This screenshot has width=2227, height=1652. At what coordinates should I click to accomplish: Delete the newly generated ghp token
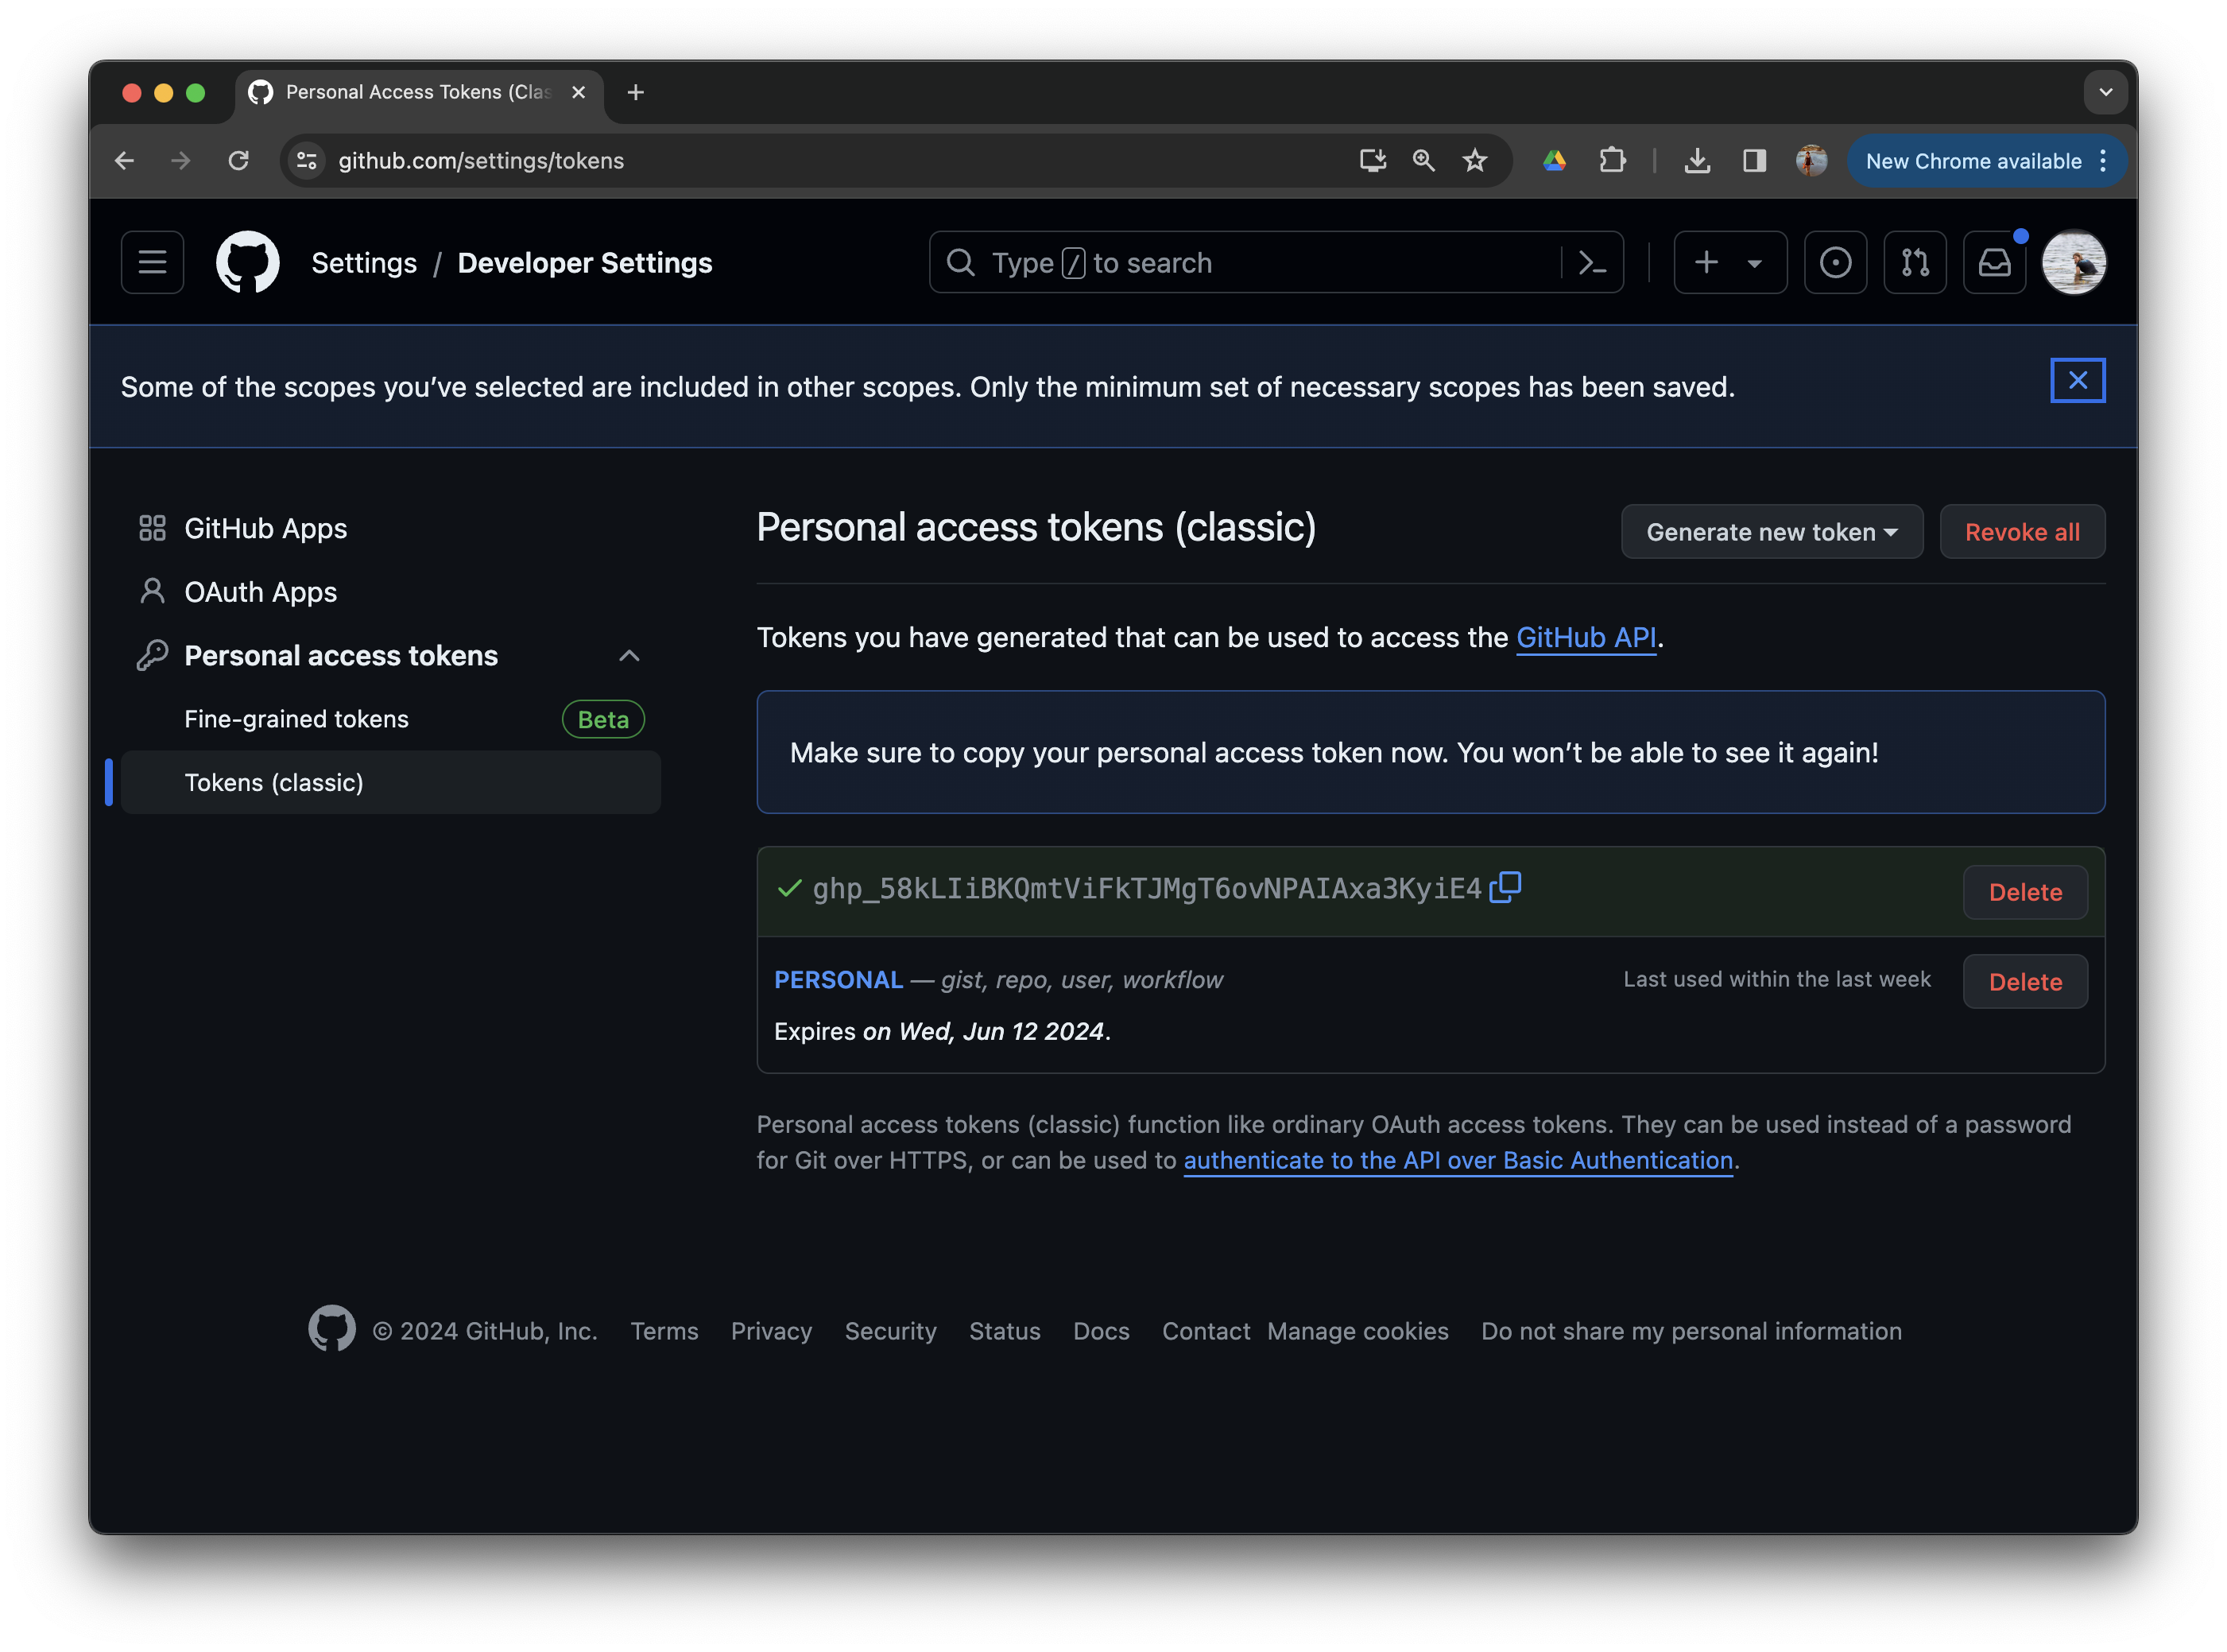(x=2025, y=892)
